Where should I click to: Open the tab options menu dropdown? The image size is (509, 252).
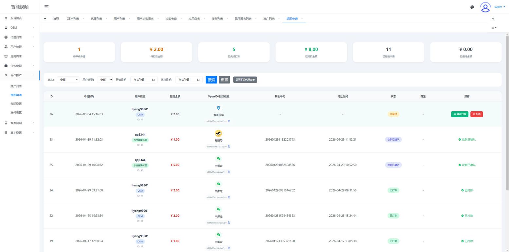coord(494,28)
